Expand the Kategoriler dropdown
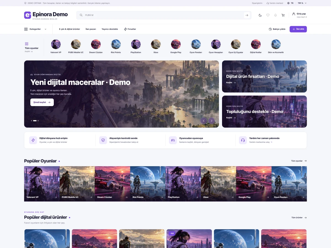 pyautogui.click(x=35, y=29)
